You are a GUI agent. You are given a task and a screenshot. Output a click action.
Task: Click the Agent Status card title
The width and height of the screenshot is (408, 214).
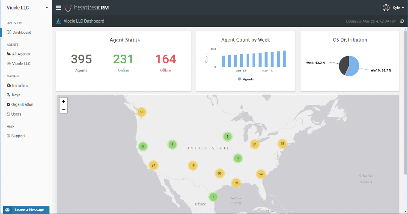click(125, 40)
